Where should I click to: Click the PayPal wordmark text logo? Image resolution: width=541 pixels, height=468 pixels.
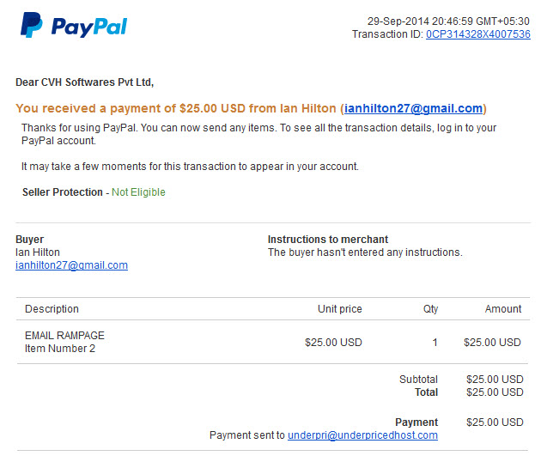89,27
